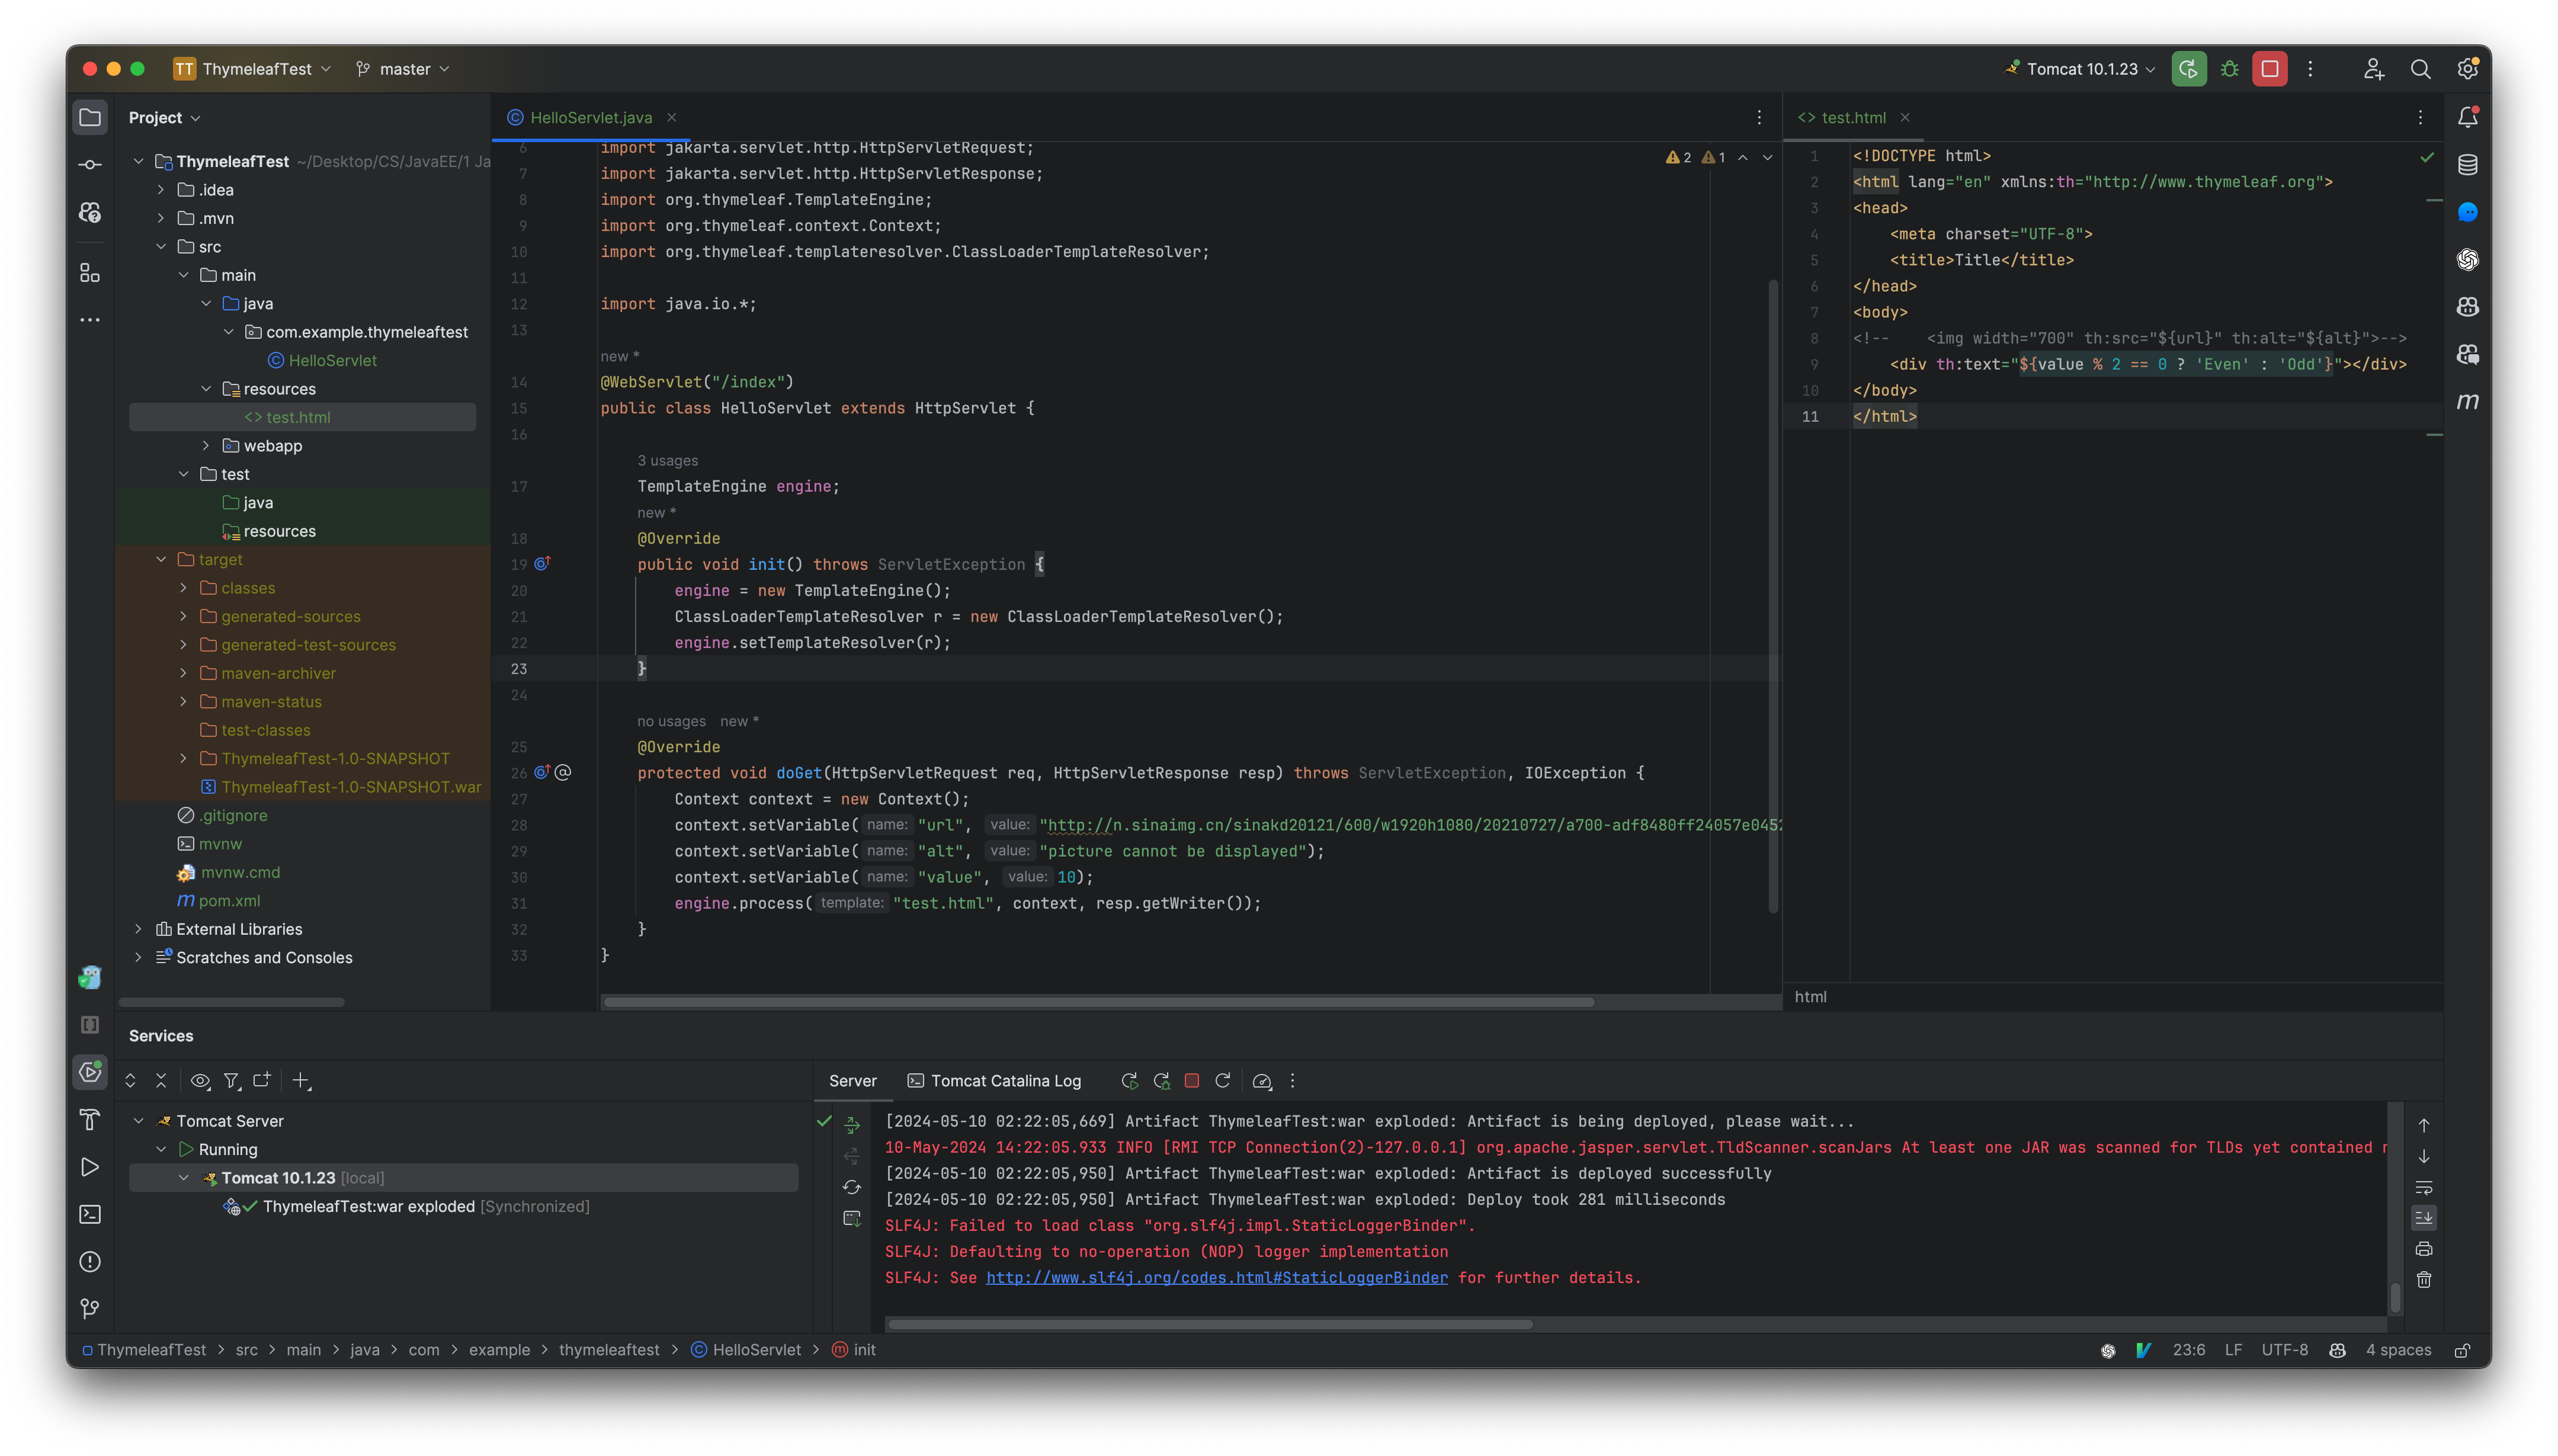2558x1456 pixels.
Task: Expand the webapp folder in Project tree
Action: [x=206, y=446]
